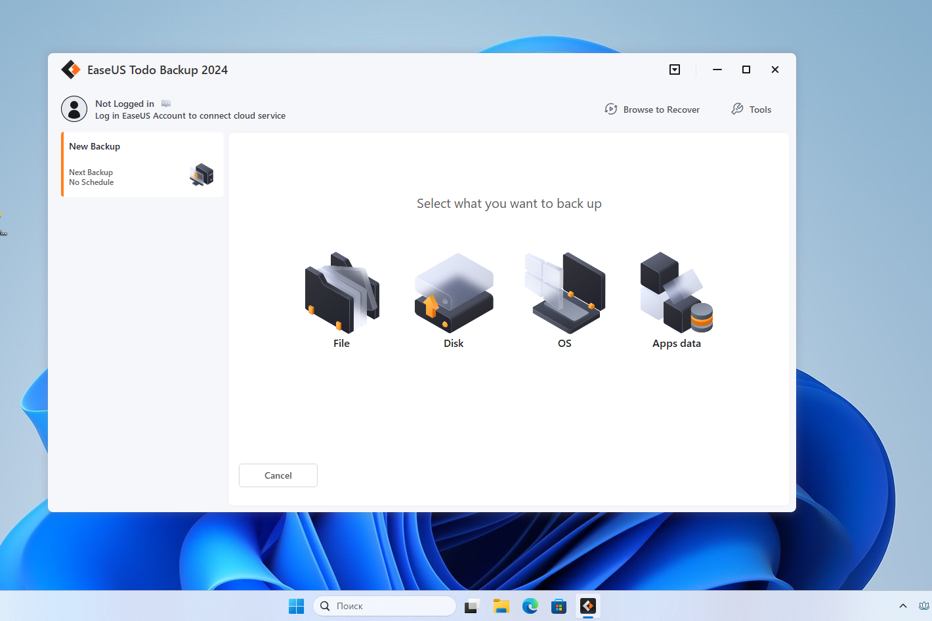Select the New Backup task card

(x=142, y=165)
